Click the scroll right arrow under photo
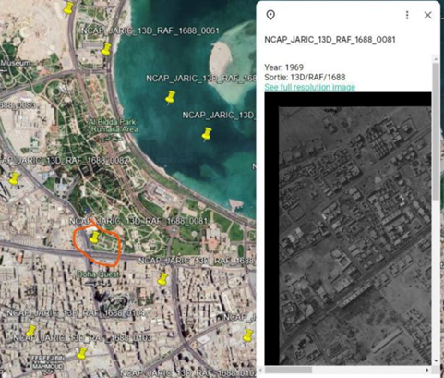 point(428,370)
